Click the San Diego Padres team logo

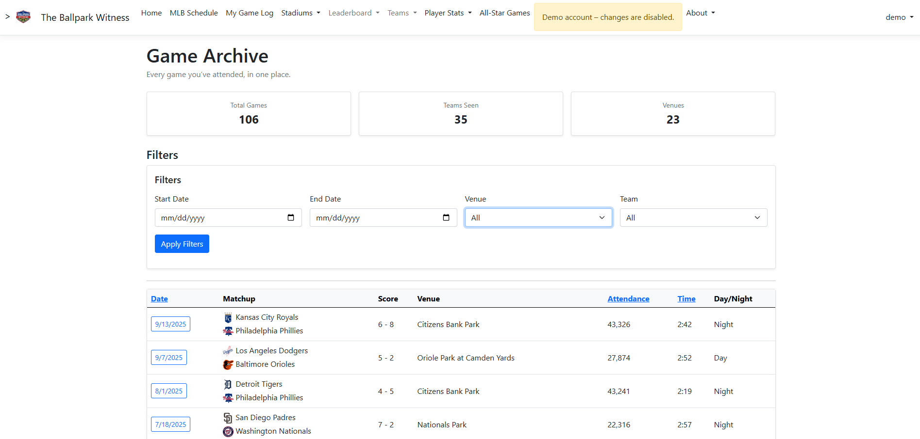click(x=228, y=418)
